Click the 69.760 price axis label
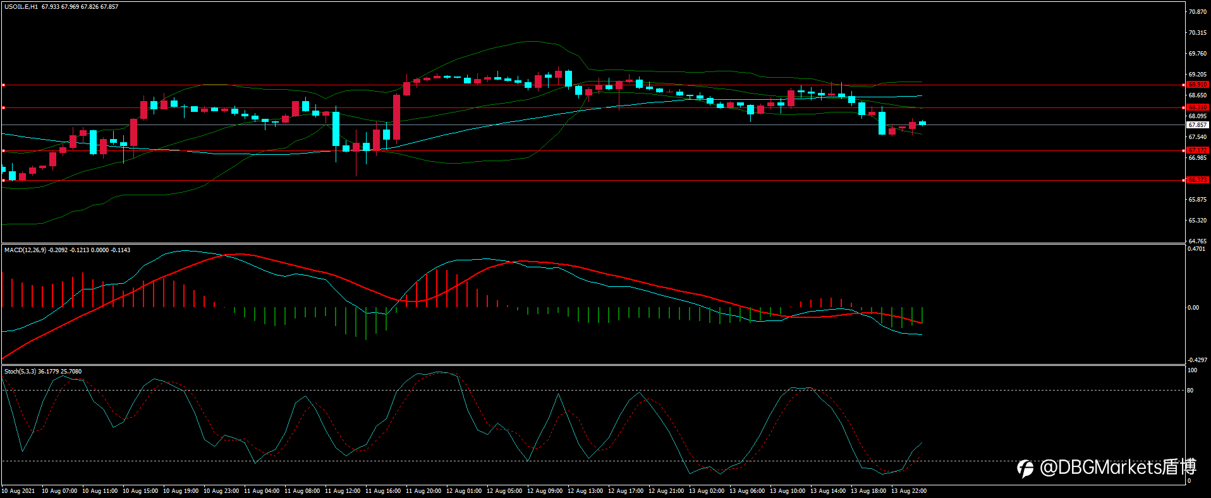This screenshot has height=498, width=1211. point(1198,54)
